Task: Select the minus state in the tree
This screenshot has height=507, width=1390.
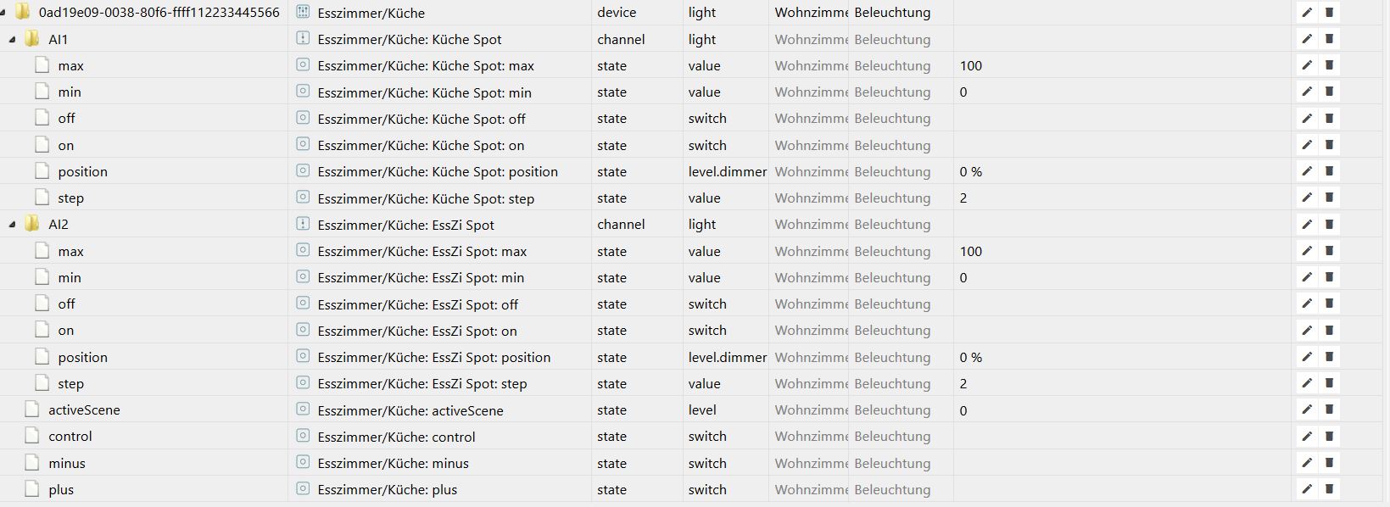Action: (x=67, y=463)
